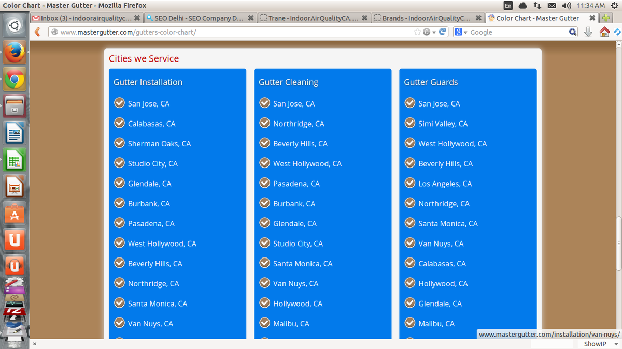This screenshot has width=622, height=349.
Task: Click Malibu, CA under Gutter Cleaning
Action: 291,324
